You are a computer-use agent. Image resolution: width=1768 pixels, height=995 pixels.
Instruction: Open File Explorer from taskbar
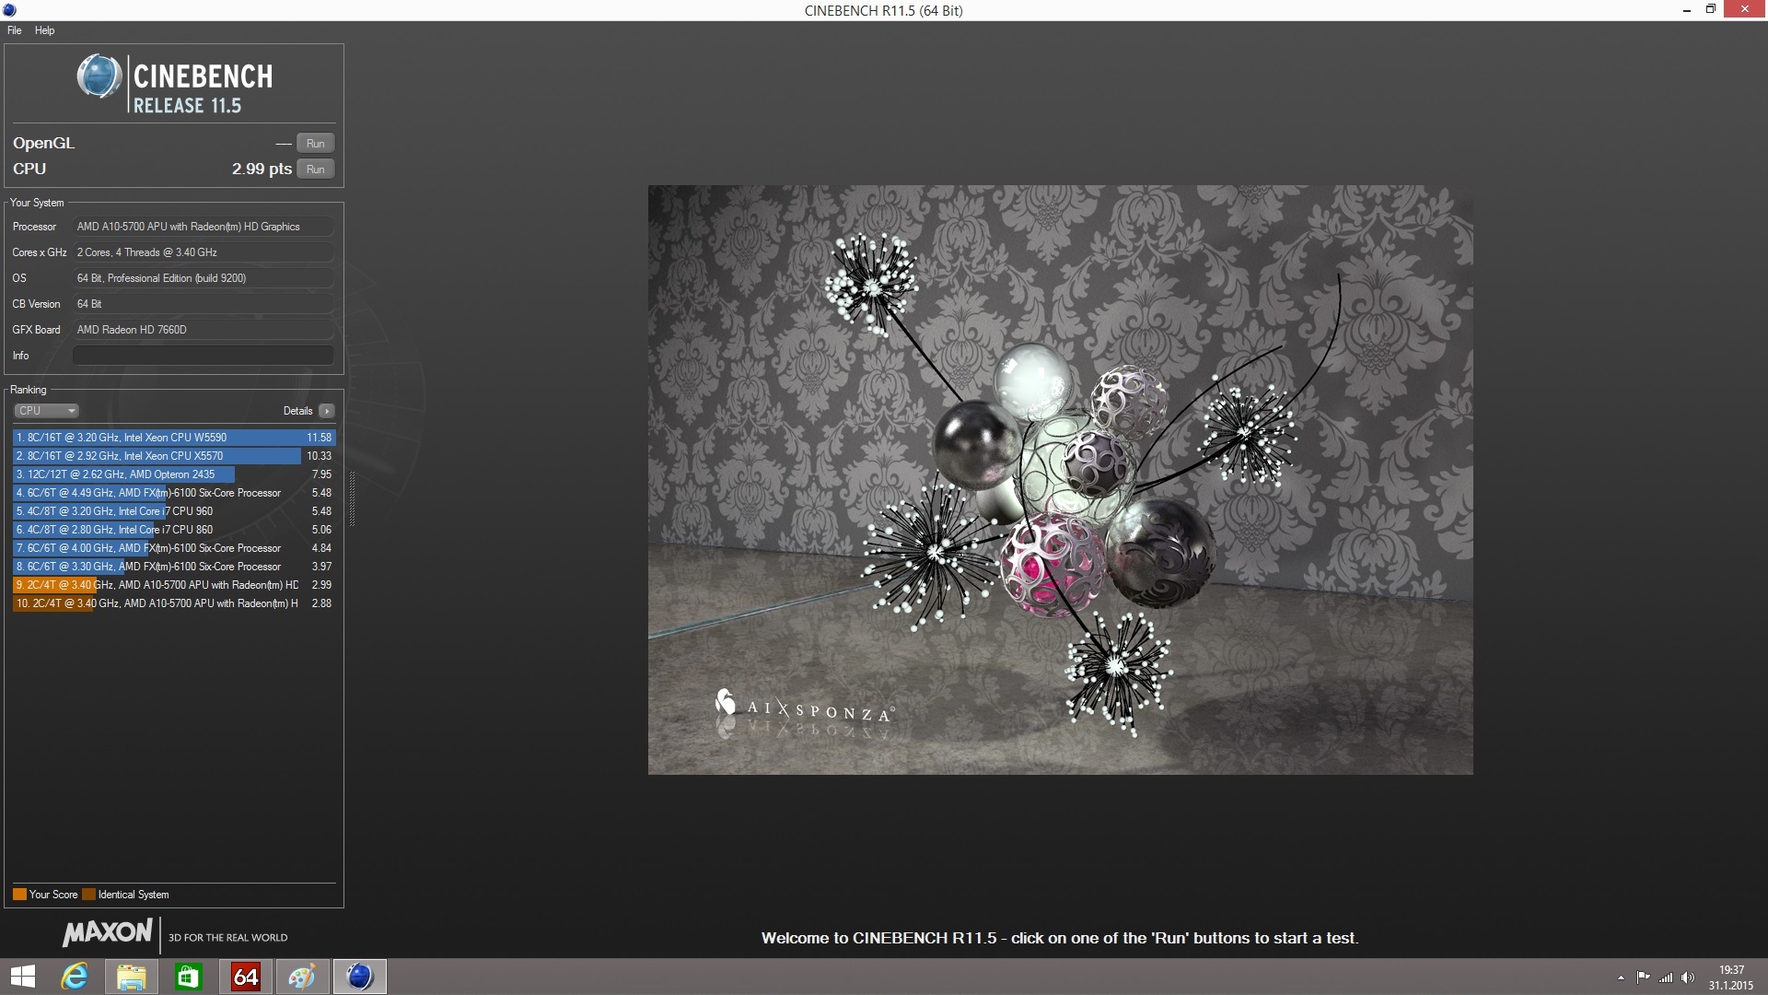[x=131, y=977]
